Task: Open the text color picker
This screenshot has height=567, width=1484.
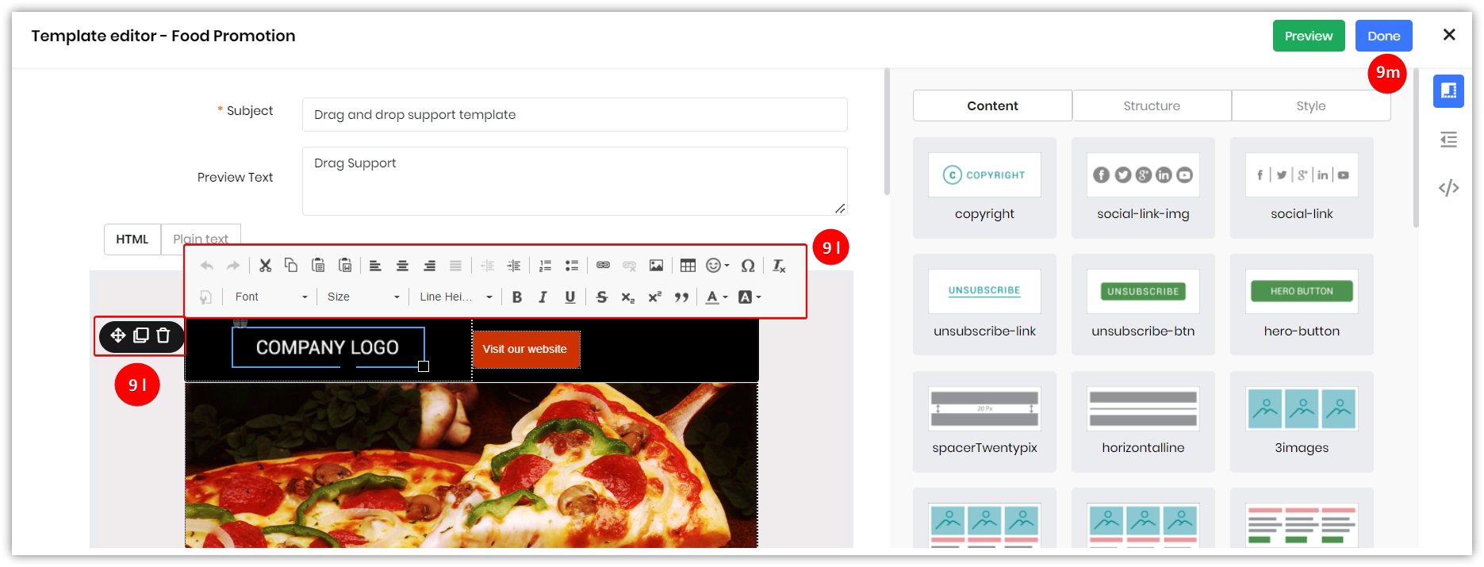Action: 716,297
